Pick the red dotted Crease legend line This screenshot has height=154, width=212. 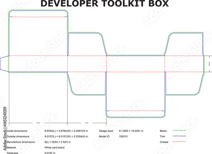pos(179,141)
